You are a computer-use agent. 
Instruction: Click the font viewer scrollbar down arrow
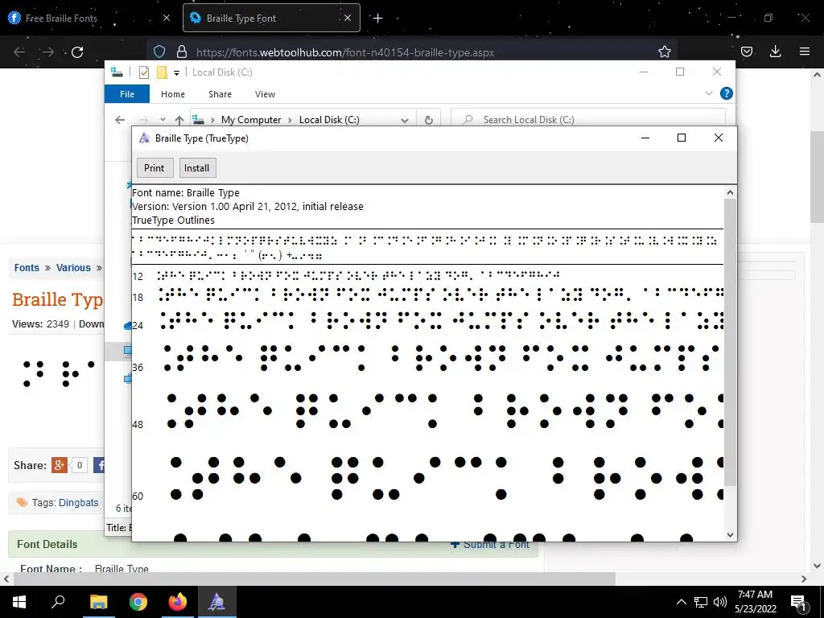point(730,535)
